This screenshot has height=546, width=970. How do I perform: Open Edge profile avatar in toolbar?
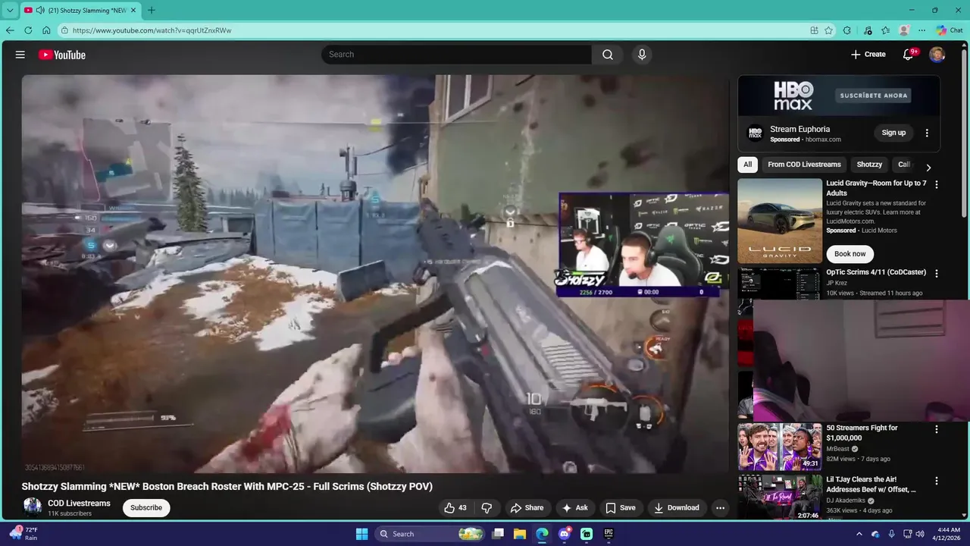point(904,30)
